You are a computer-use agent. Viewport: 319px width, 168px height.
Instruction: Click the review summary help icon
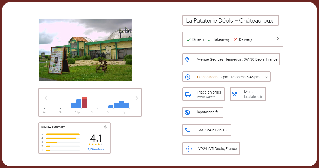pos(106,127)
